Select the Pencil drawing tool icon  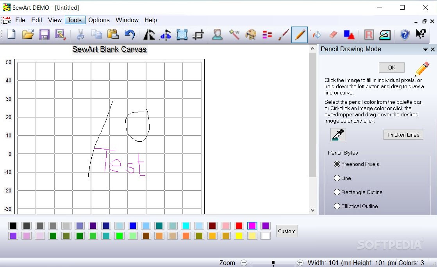pyautogui.click(x=300, y=35)
